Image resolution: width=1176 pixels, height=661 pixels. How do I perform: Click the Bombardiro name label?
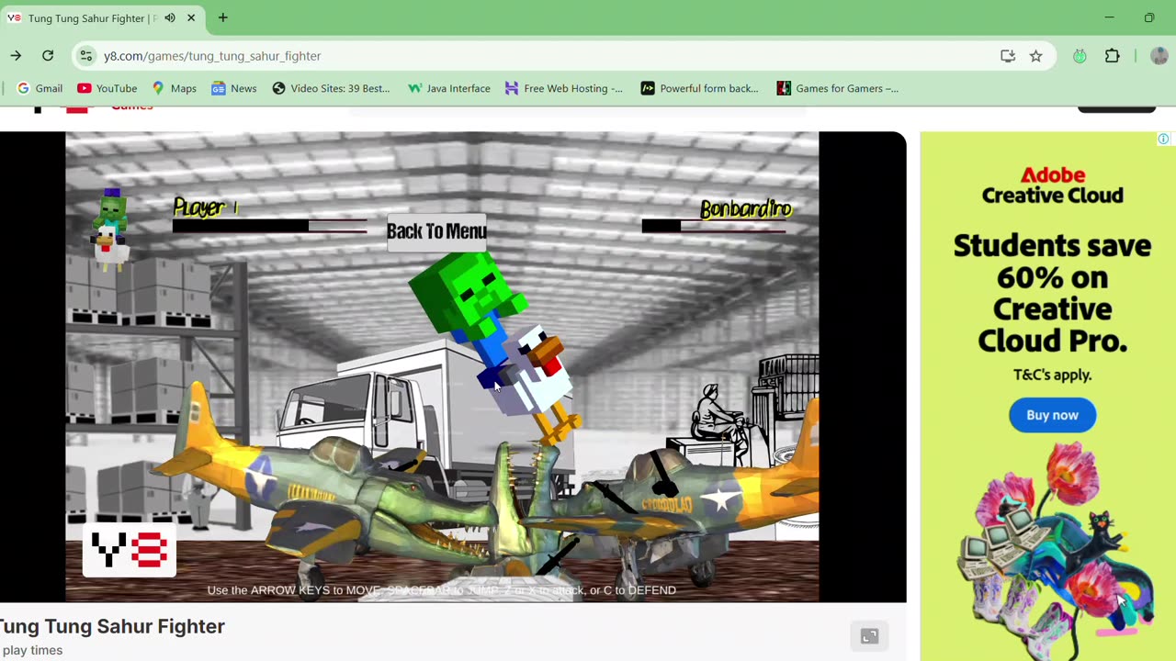click(x=745, y=209)
